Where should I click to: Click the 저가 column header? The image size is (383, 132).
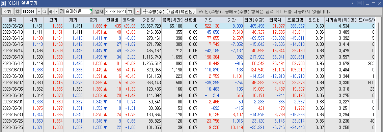[73, 20]
